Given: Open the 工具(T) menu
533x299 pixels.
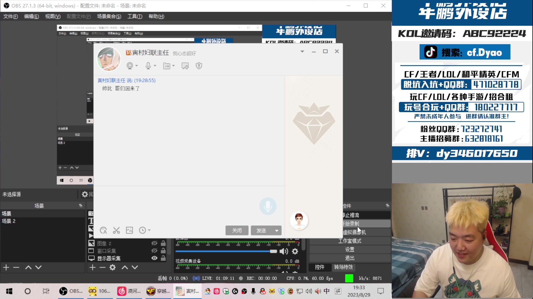Looking at the screenshot, I should pos(135,16).
